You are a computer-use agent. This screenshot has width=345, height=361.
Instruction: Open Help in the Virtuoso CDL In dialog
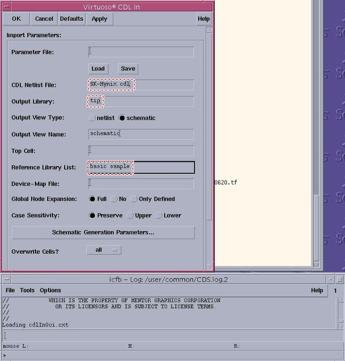(204, 18)
